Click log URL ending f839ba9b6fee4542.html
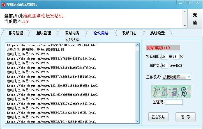Image resolution: width=203 pixels, height=129 pixels. 51,104
